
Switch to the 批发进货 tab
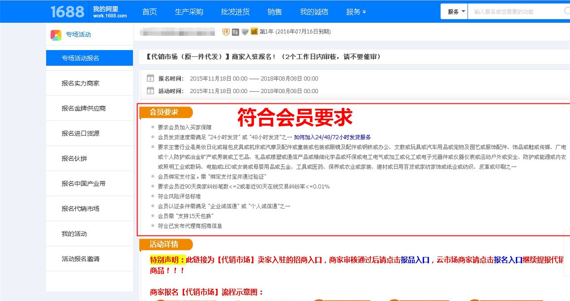pos(235,12)
